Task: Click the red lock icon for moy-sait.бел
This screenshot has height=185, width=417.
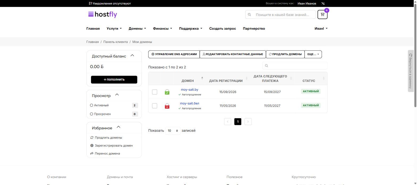Action: click(167, 106)
